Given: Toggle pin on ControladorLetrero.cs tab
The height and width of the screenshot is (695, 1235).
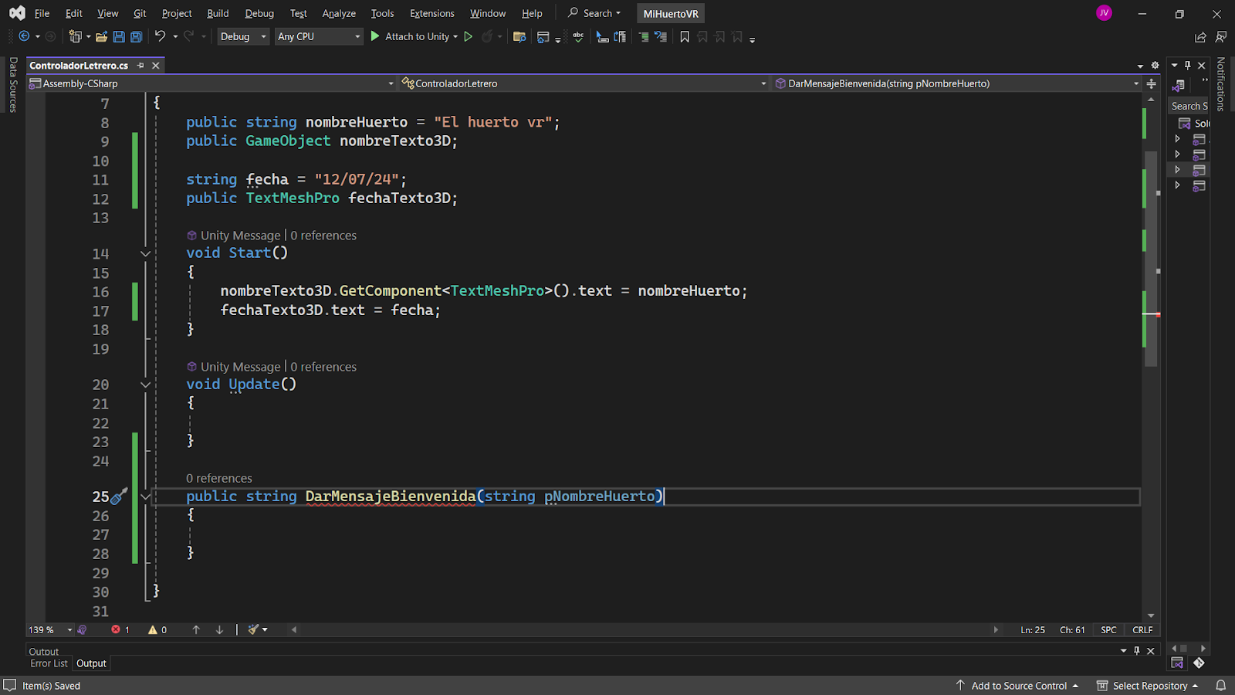Looking at the screenshot, I should 140,66.
